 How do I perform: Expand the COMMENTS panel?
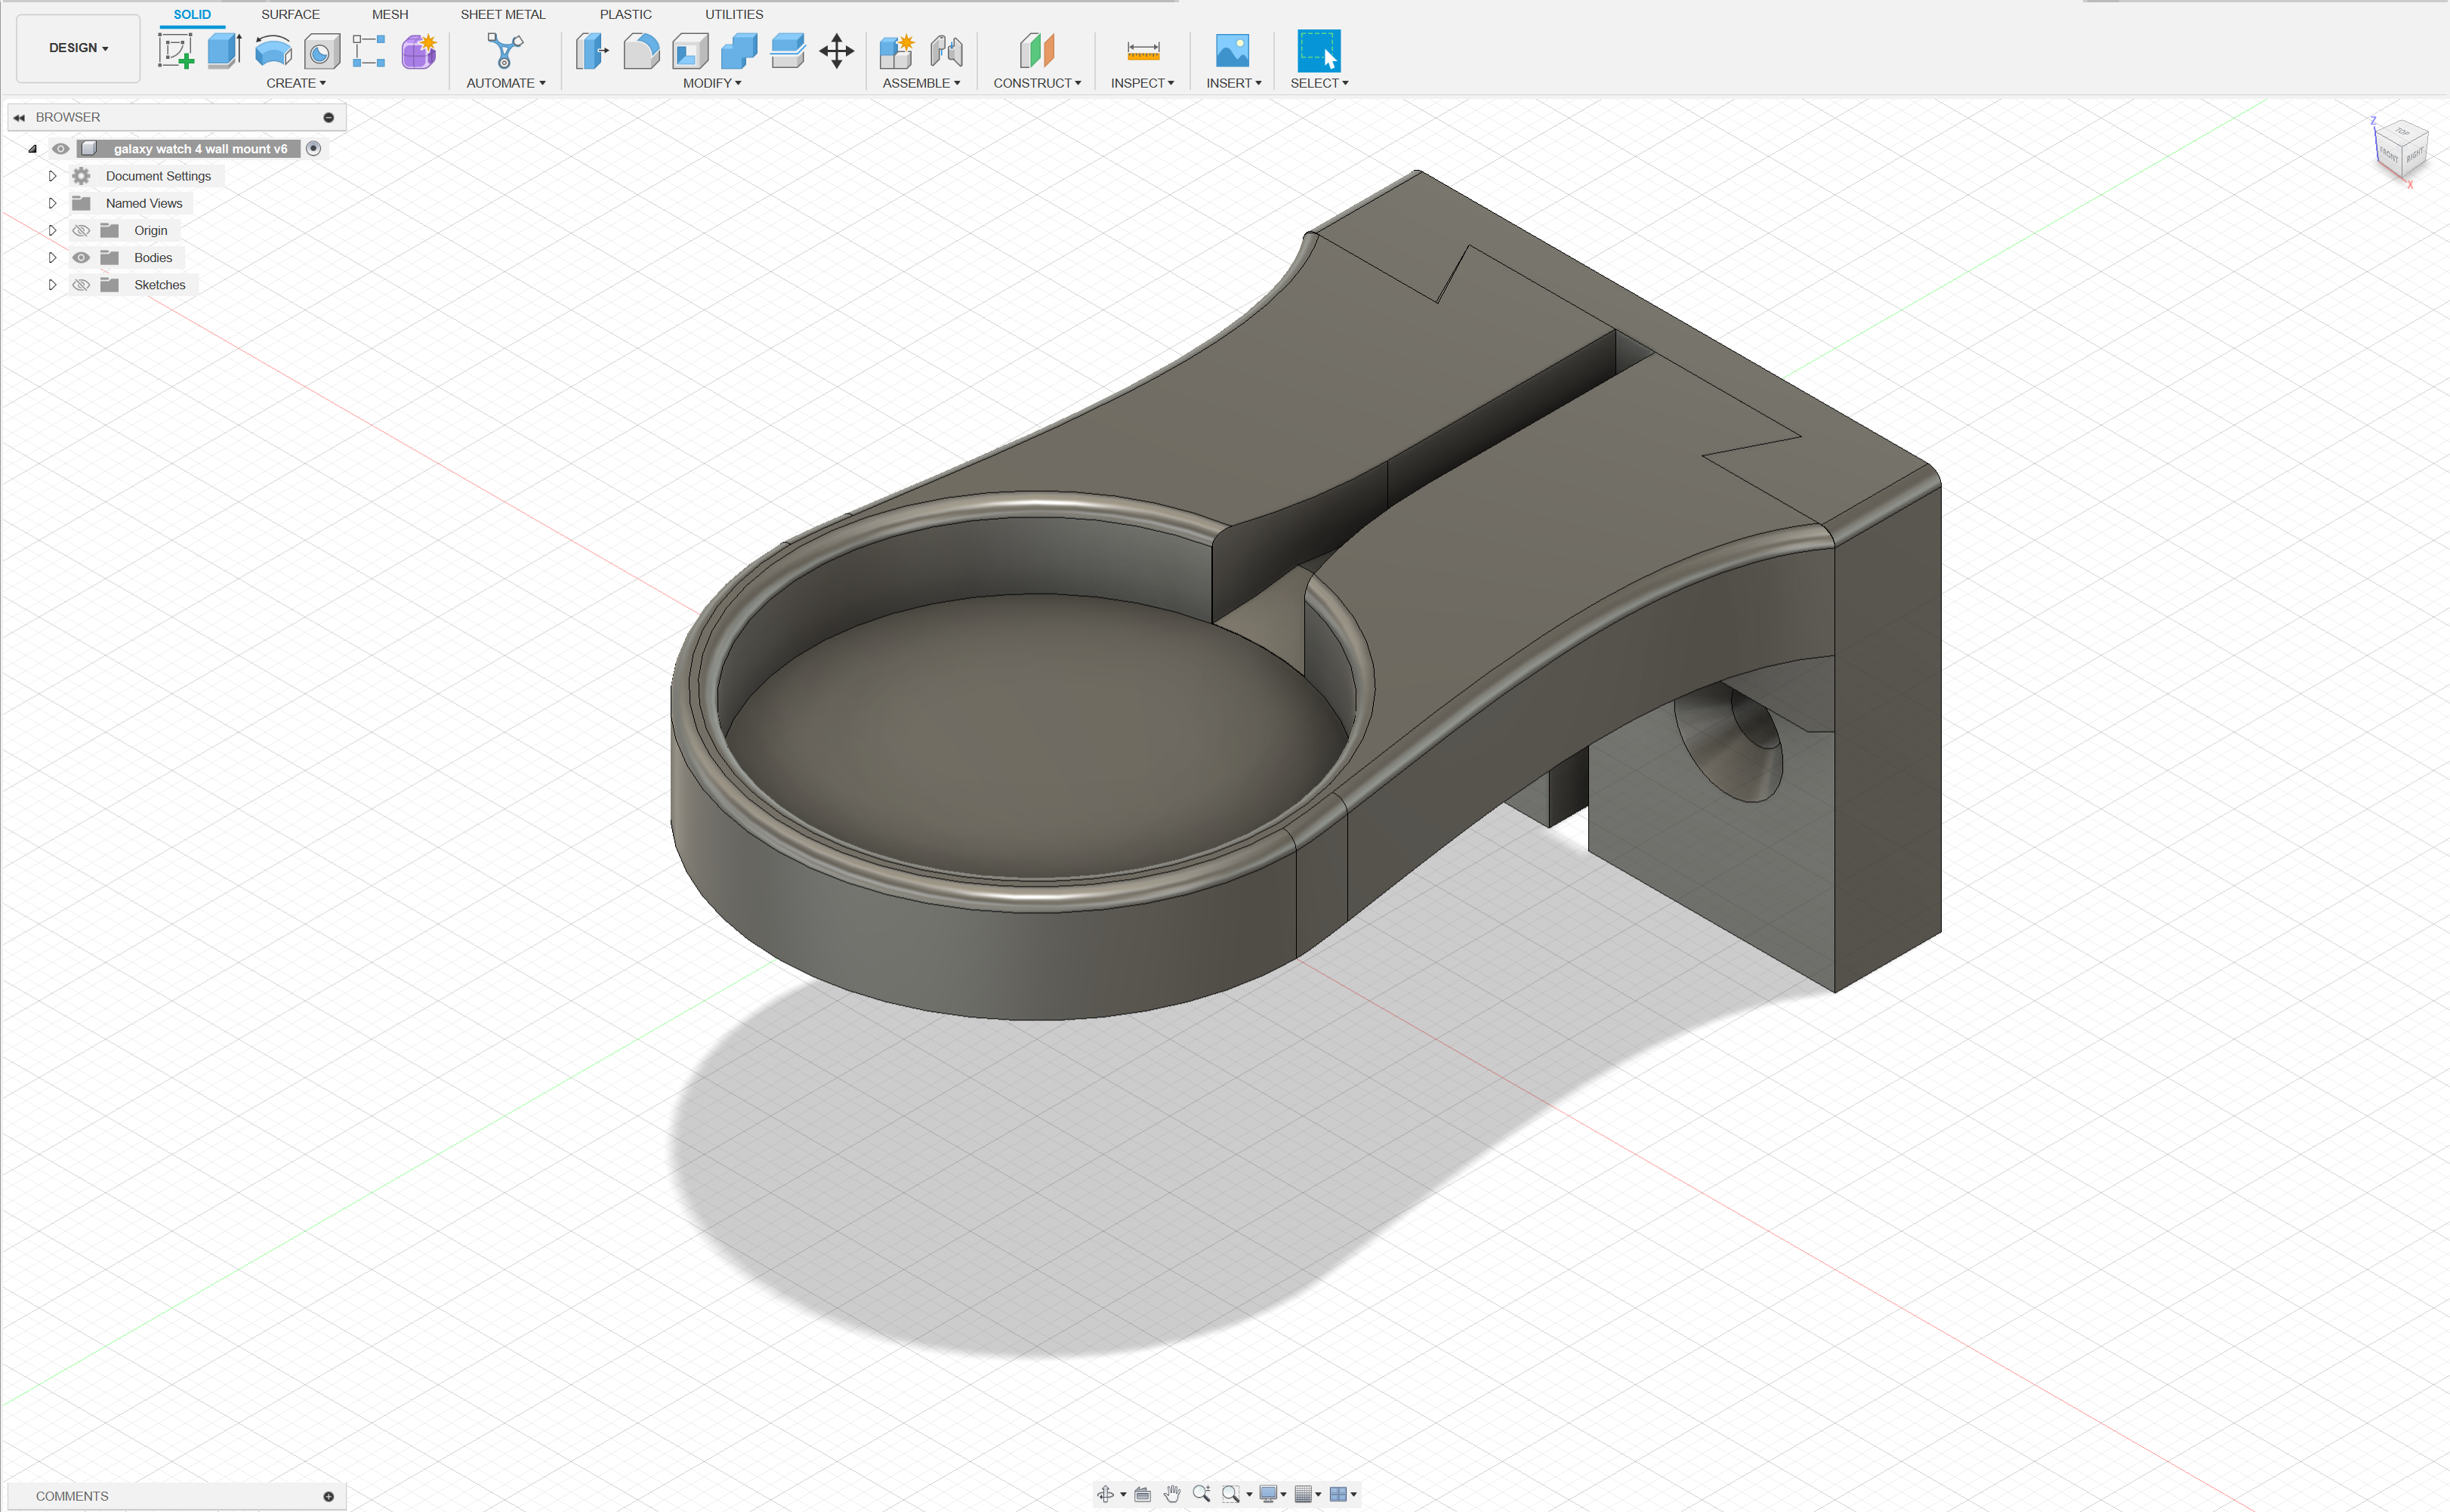tap(328, 1496)
